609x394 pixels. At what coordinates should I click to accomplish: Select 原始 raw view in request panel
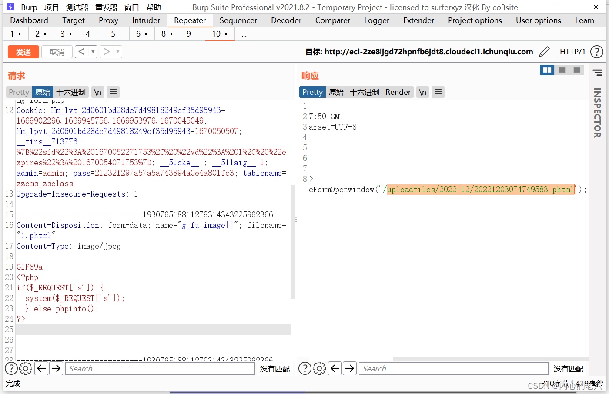pos(43,92)
